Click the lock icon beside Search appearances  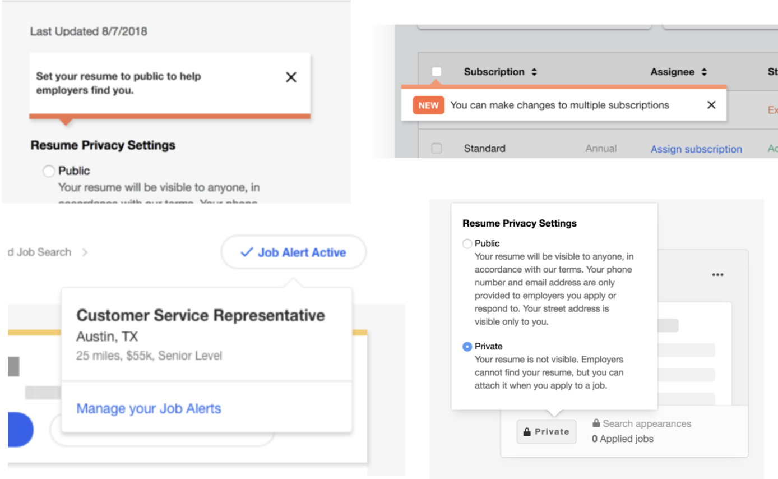point(596,423)
